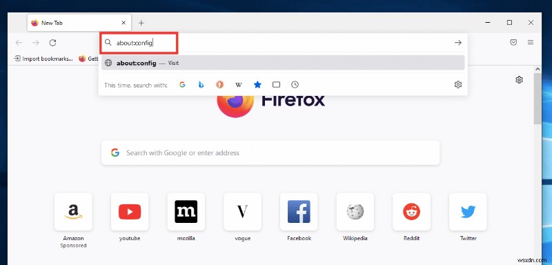Screen dimensions: 552x265
Task: Open the youtube shortcut tile
Action: click(130, 211)
